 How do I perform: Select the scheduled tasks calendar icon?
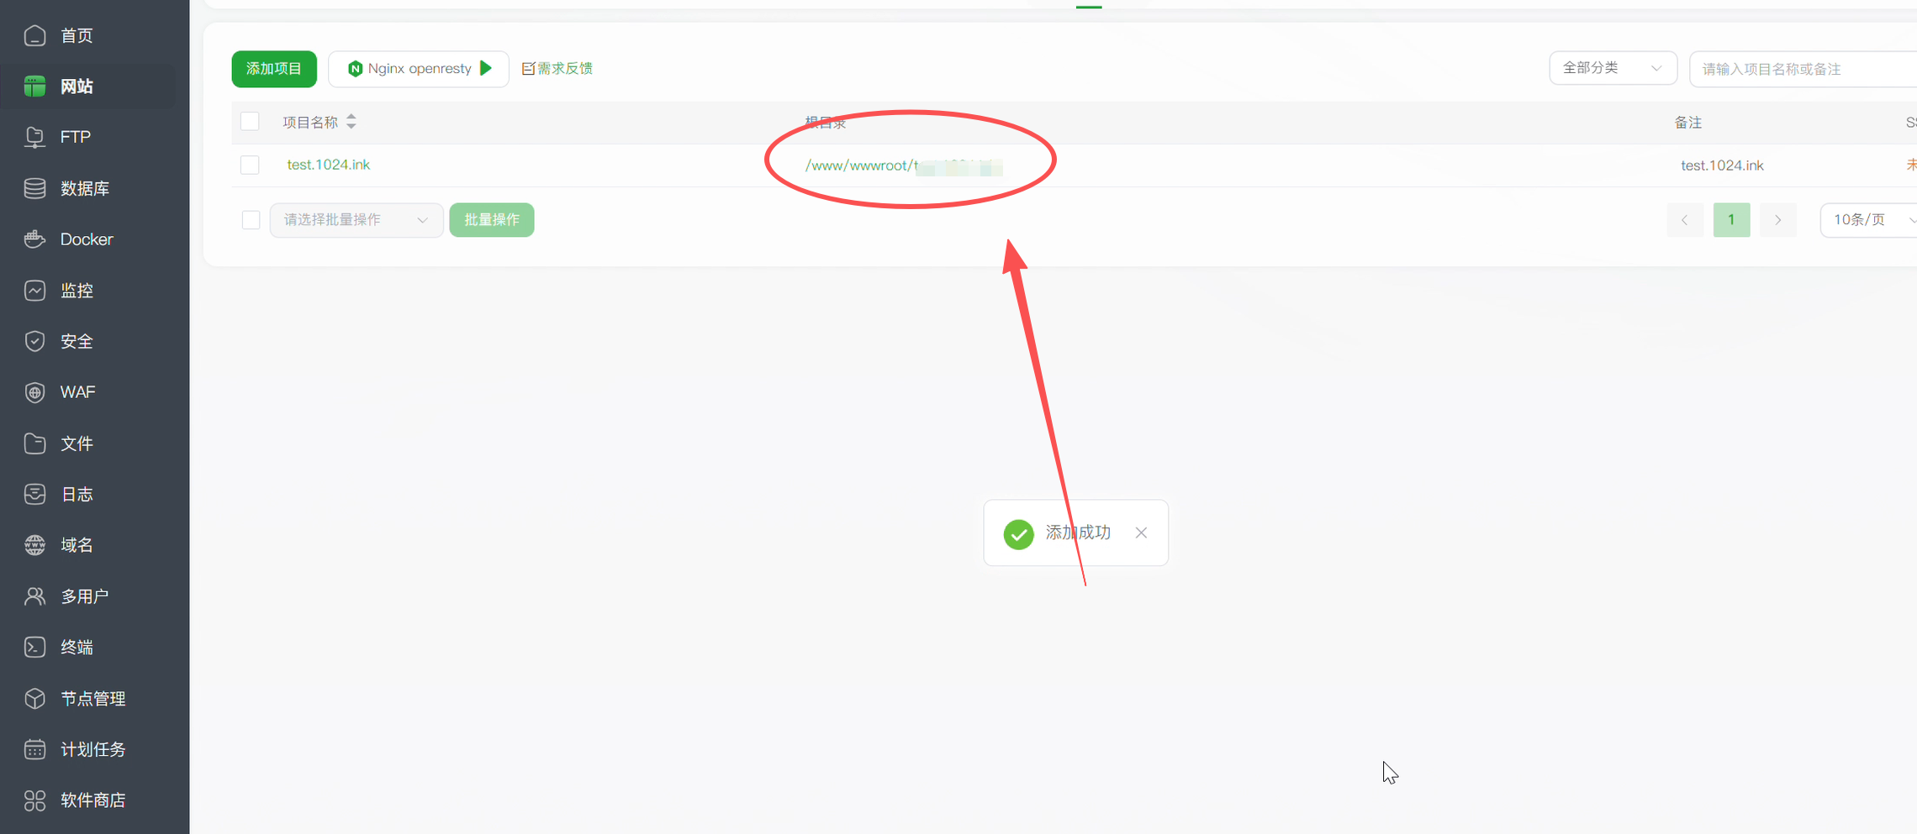[34, 749]
